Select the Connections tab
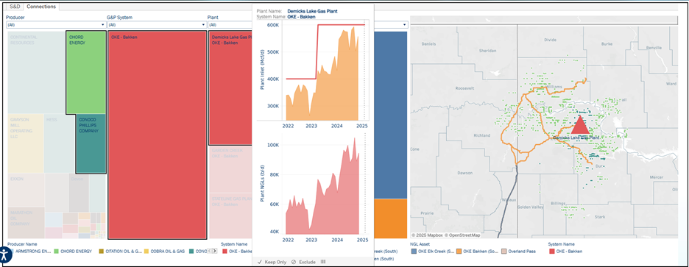 click(41, 7)
